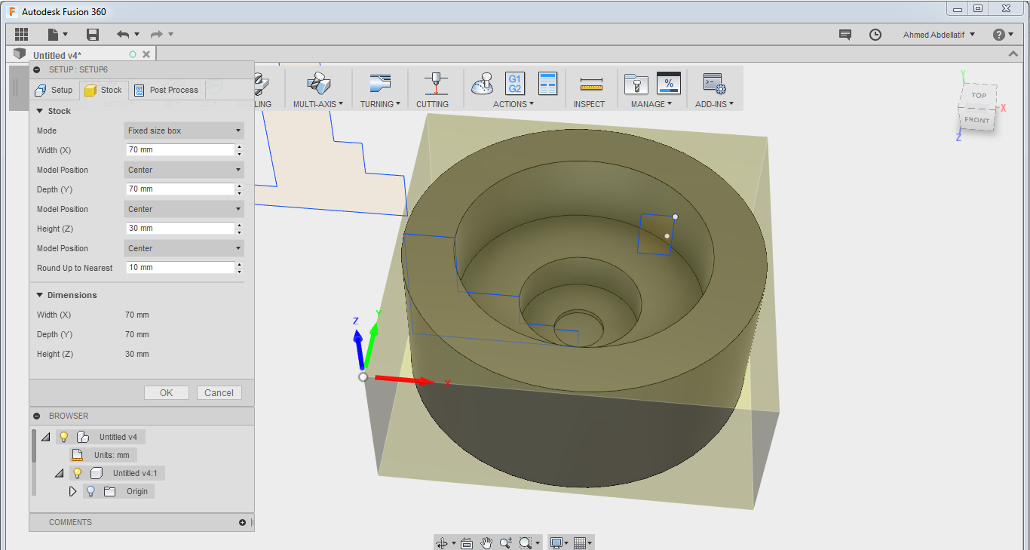Open Model Position dropdown below Height (Z)
The image size is (1030, 550).
(x=184, y=248)
